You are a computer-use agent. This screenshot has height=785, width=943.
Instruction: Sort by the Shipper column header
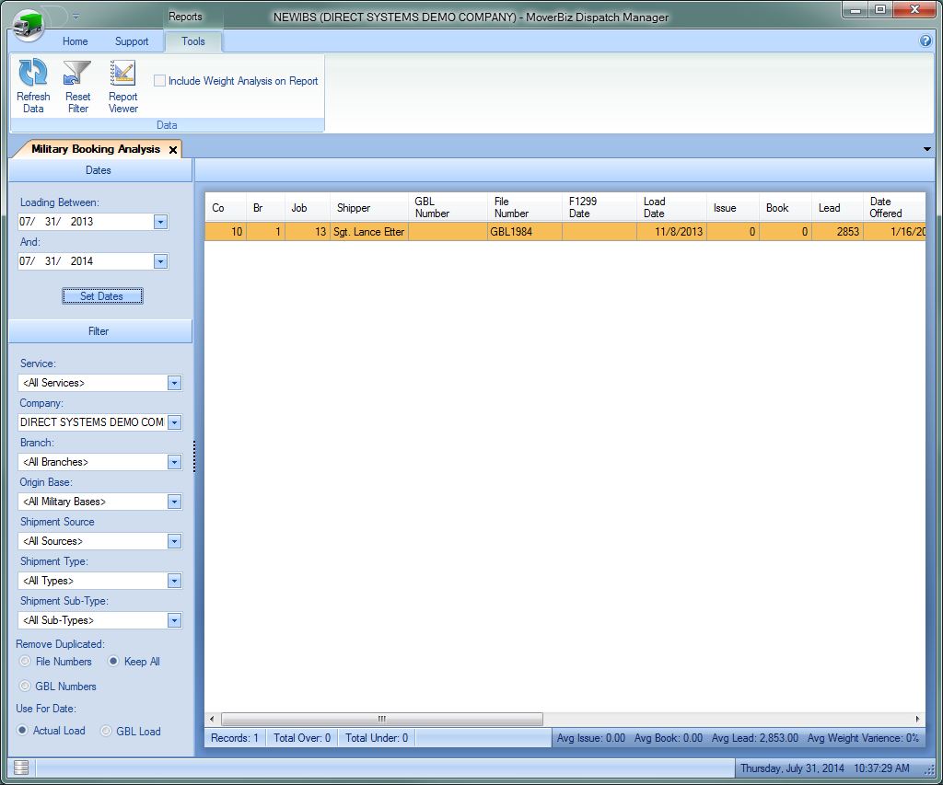click(x=354, y=208)
